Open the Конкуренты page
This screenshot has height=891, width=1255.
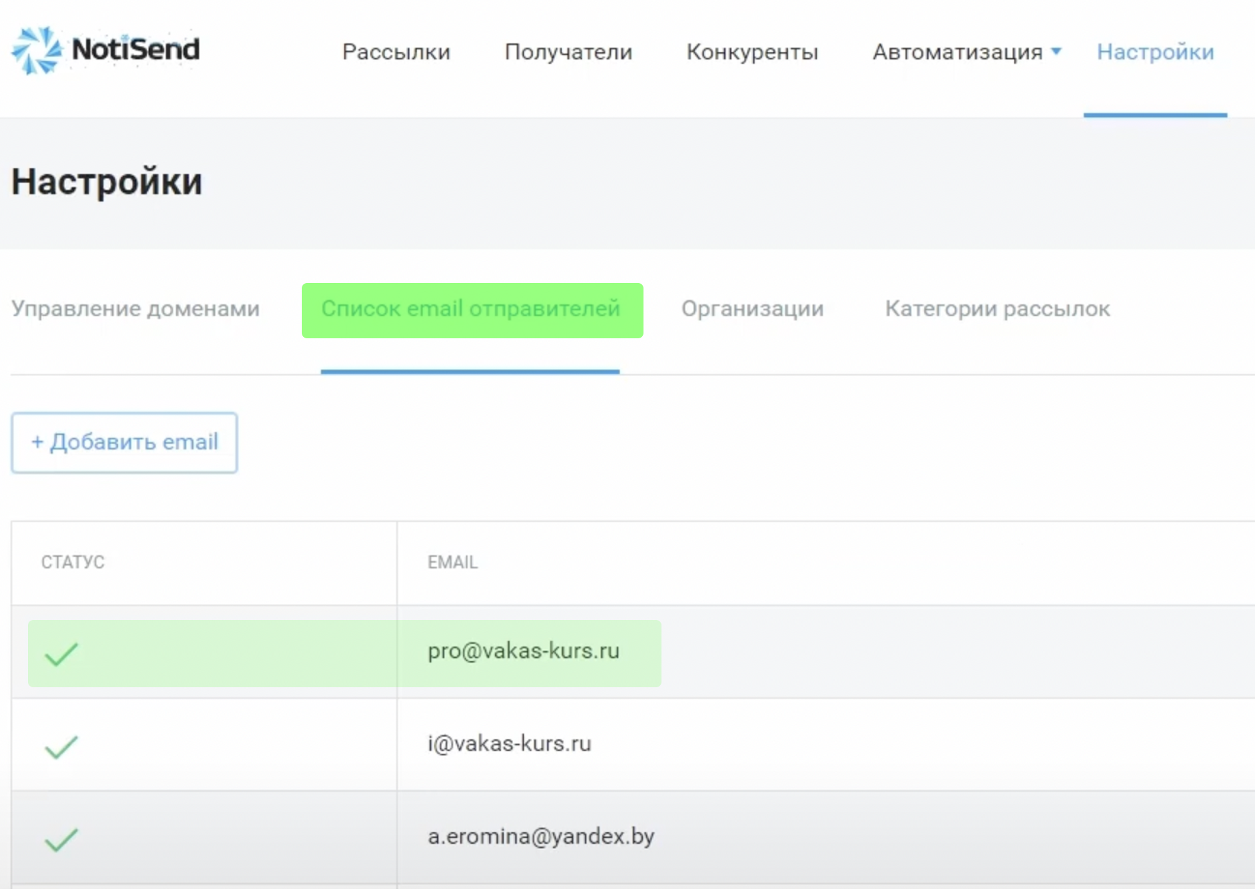point(752,52)
